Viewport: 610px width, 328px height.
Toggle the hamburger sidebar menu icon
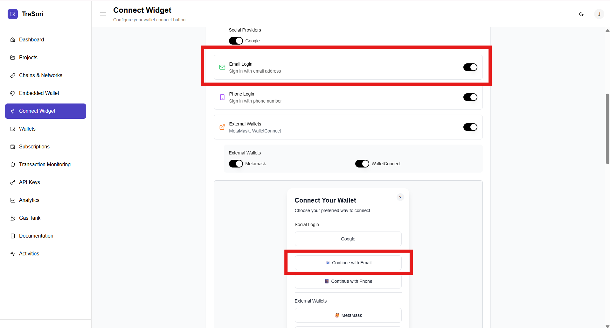[103, 14]
